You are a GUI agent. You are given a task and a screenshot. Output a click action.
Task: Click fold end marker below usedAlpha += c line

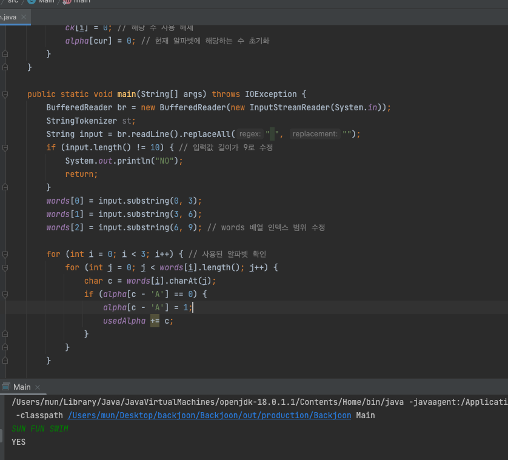(x=5, y=334)
